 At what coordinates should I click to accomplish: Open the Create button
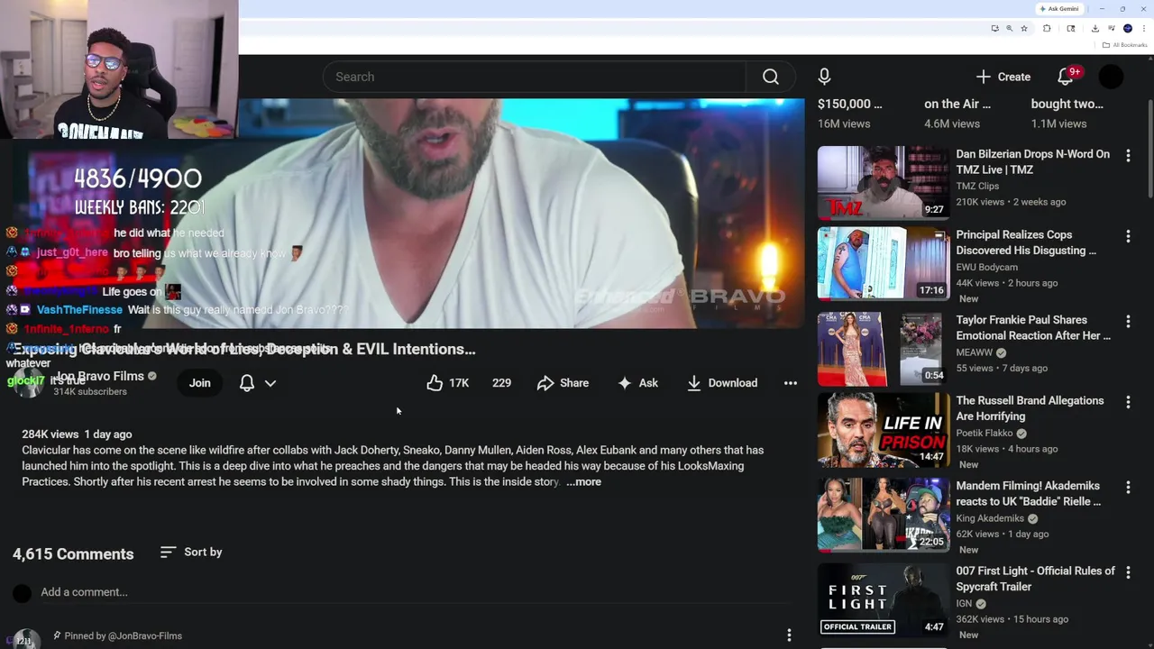(x=1003, y=77)
